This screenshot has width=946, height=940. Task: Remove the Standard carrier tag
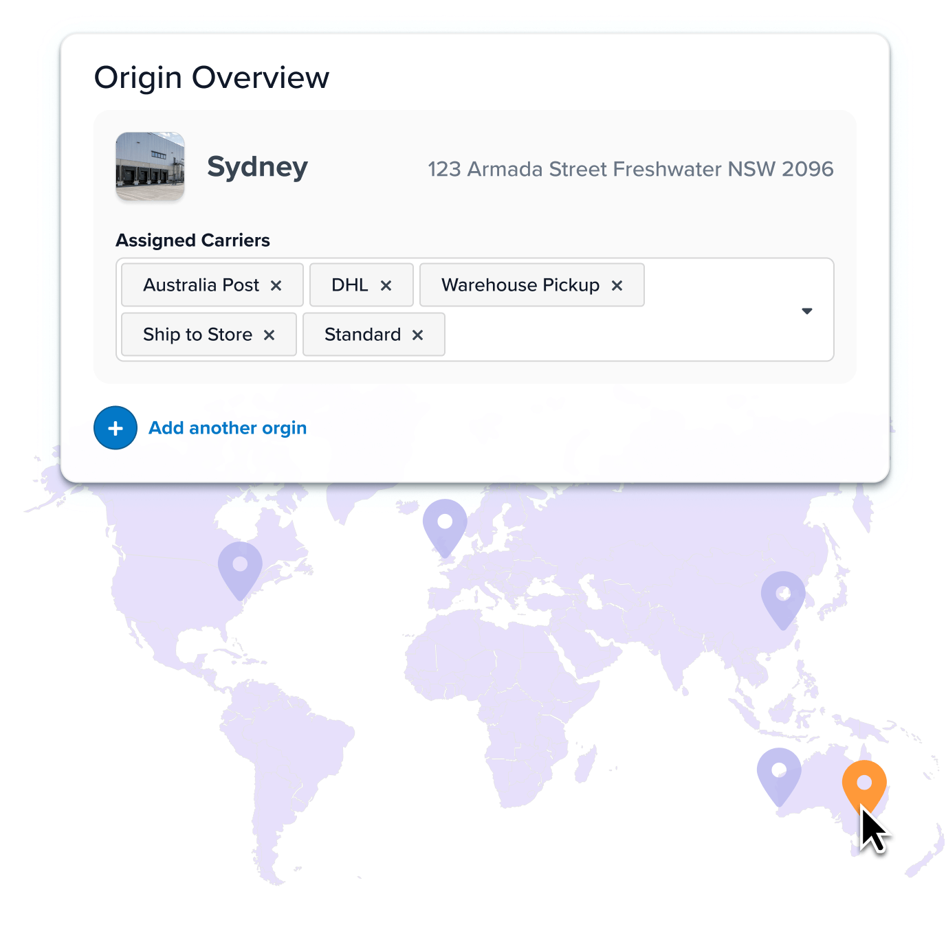[417, 335]
